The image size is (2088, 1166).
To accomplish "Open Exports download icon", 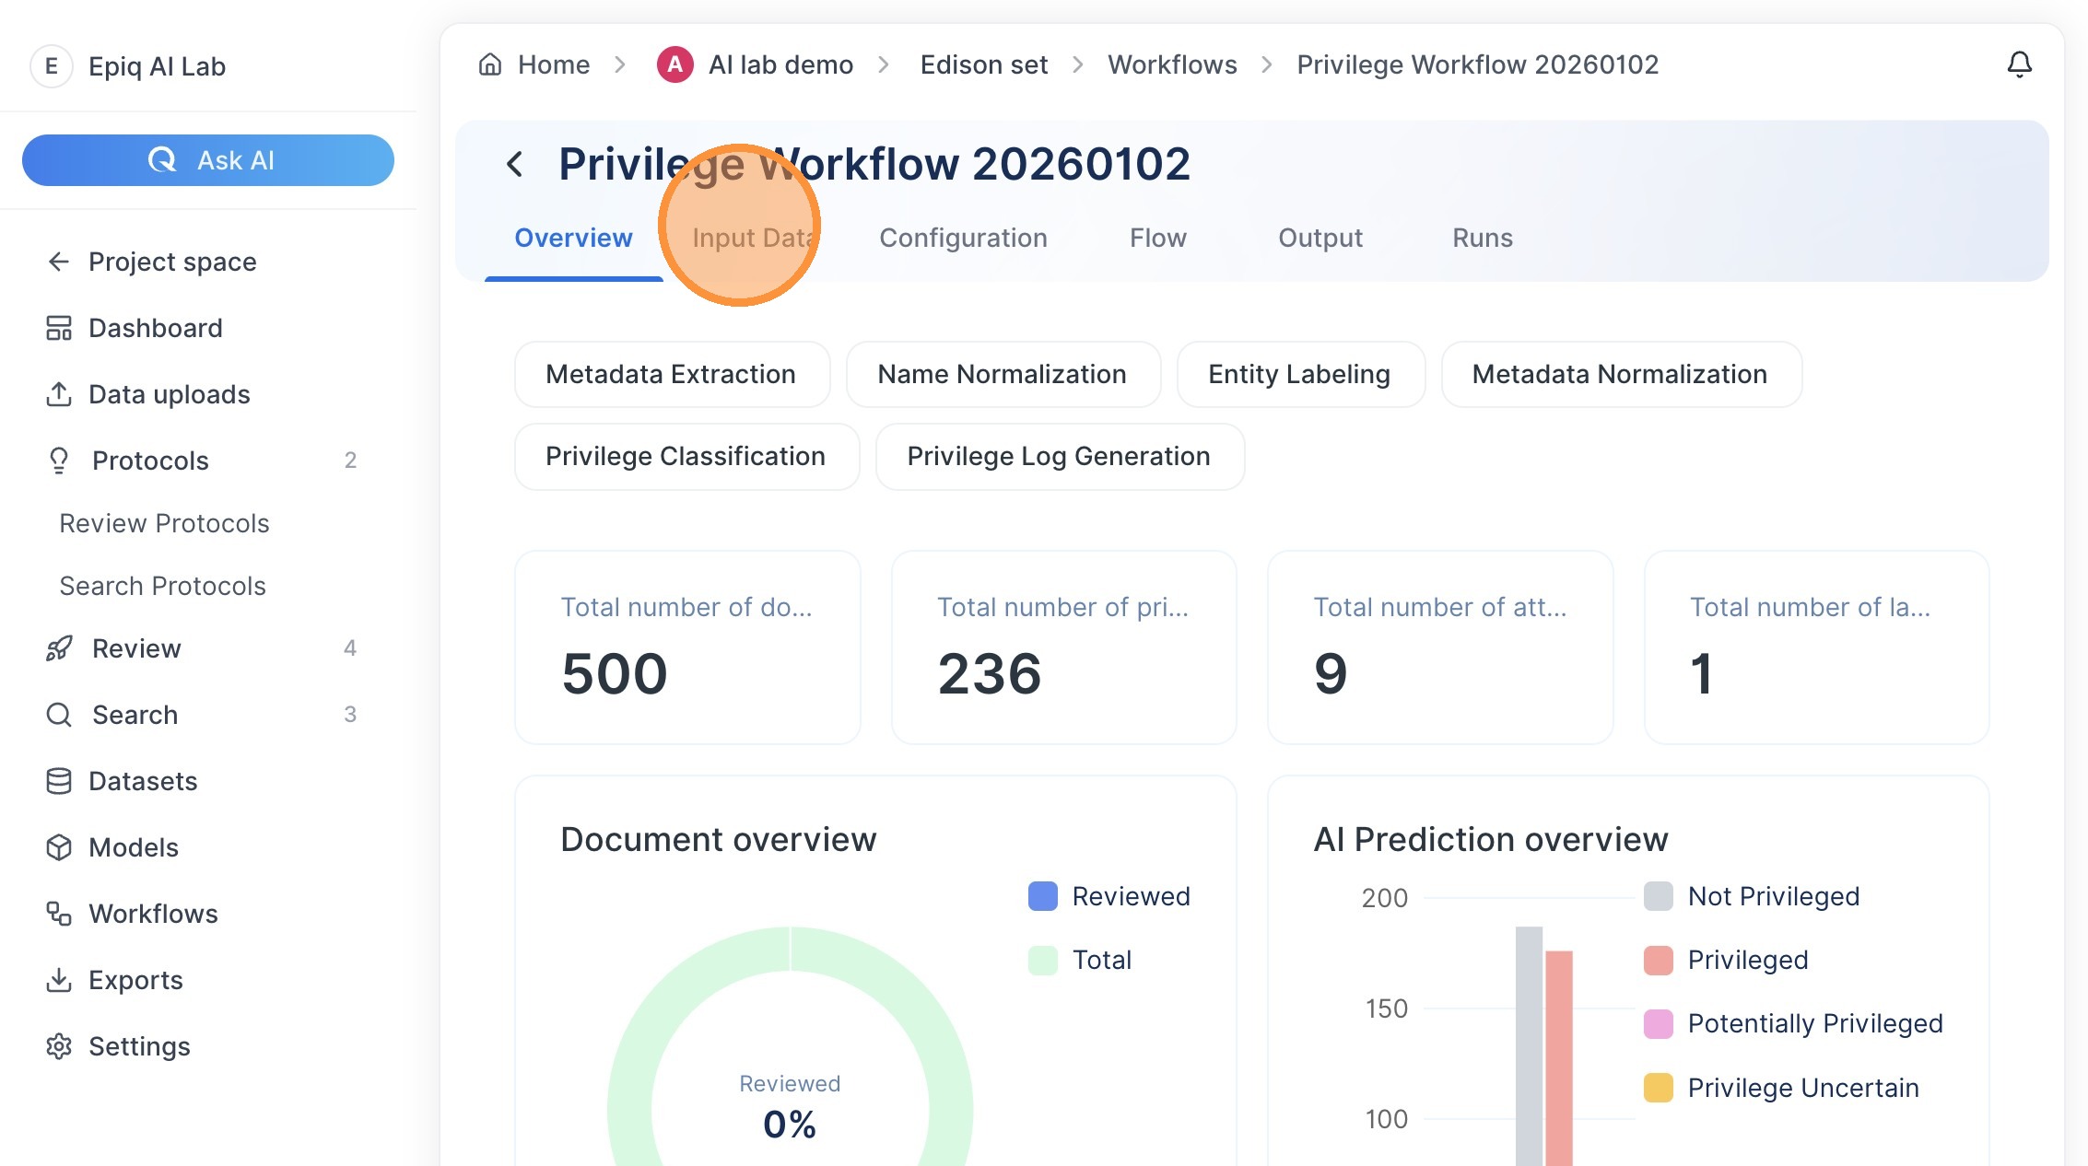I will [59, 980].
